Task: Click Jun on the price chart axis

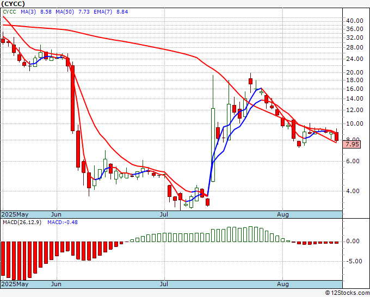Action: (x=56, y=215)
